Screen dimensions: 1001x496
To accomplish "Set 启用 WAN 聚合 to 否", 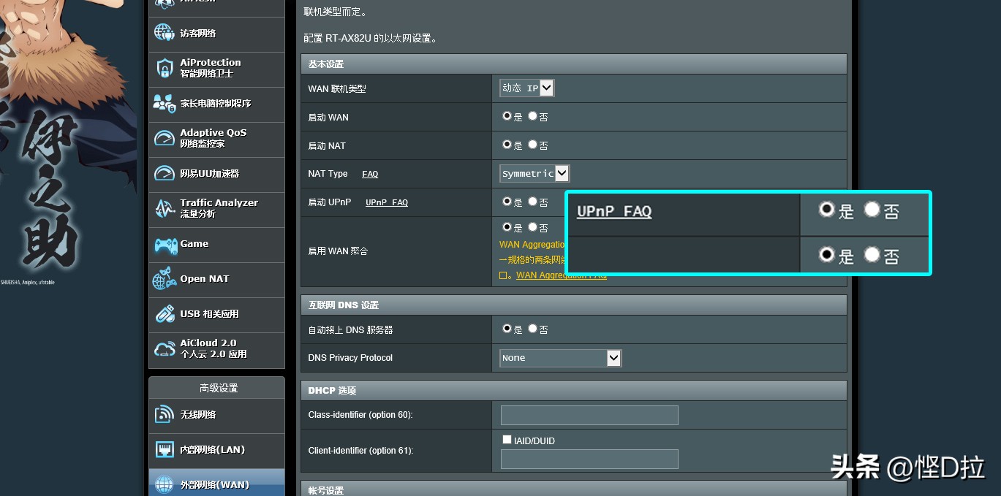I will [x=532, y=227].
